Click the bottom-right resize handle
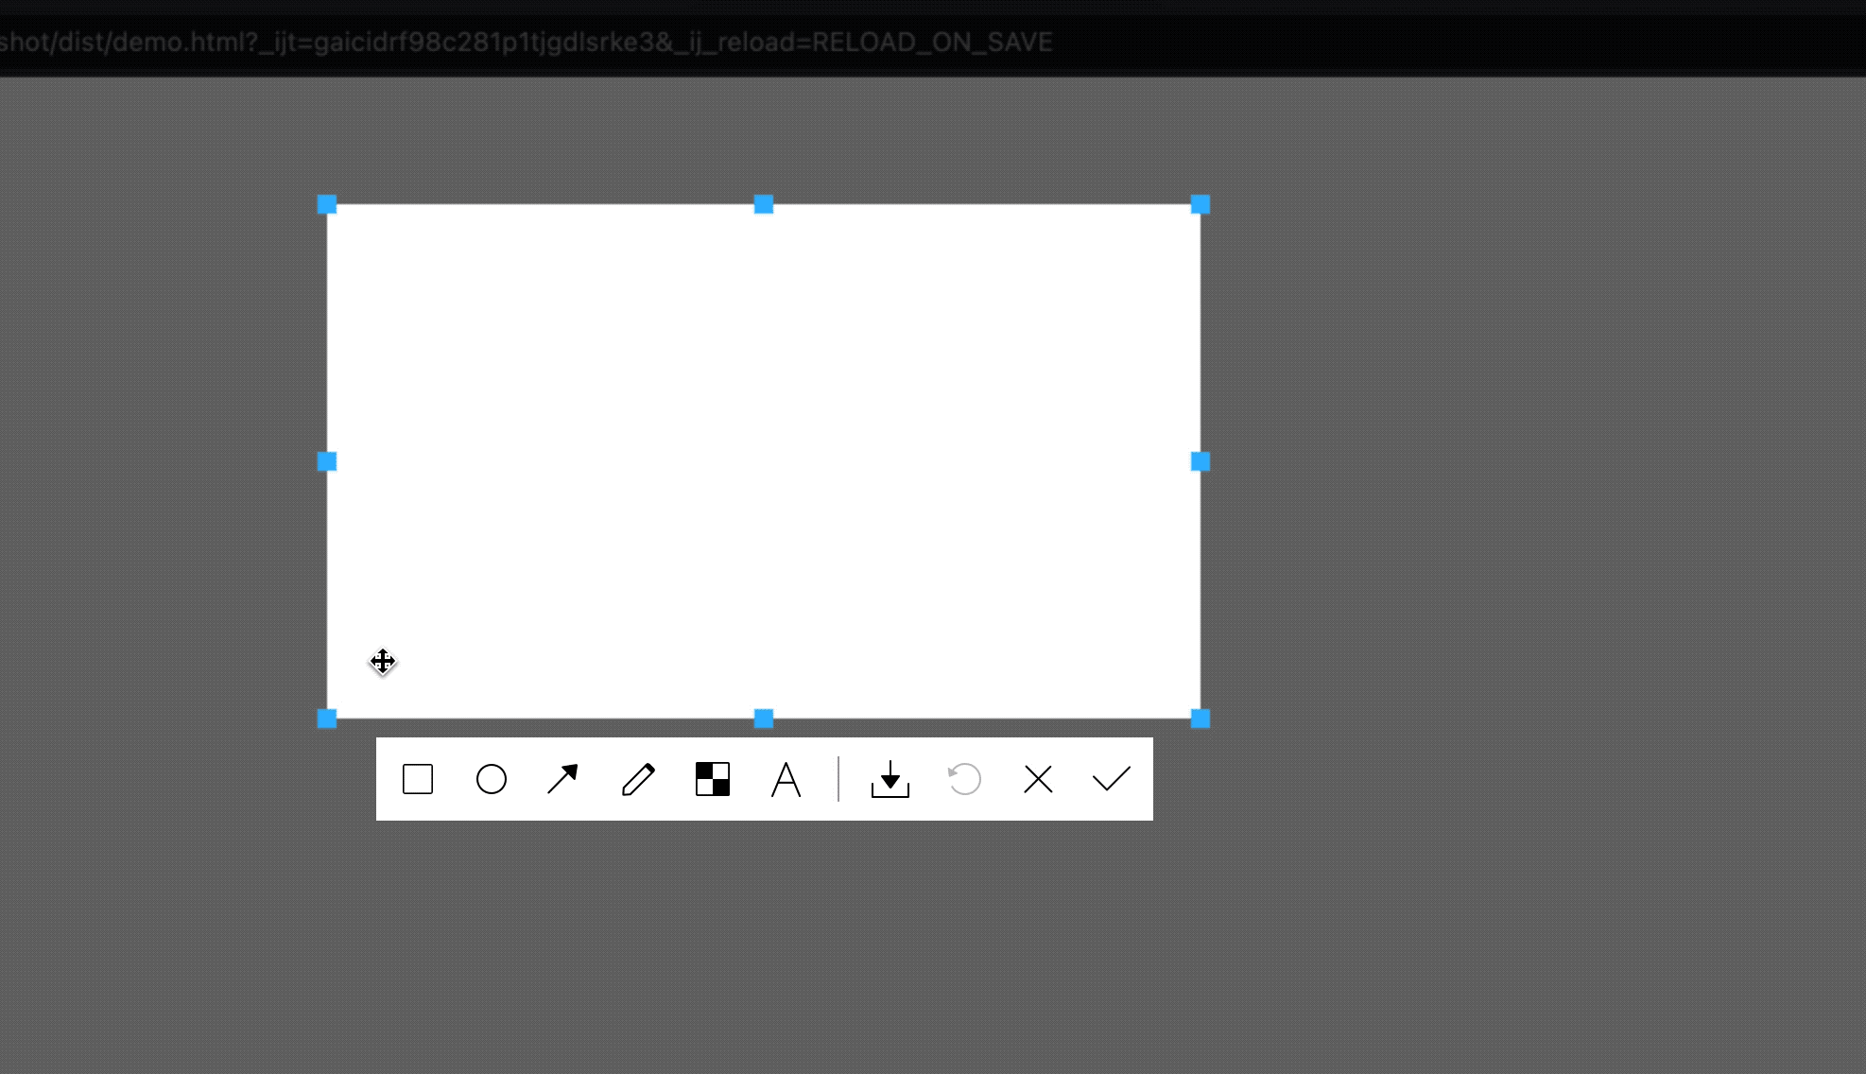The width and height of the screenshot is (1866, 1074). 1201,719
